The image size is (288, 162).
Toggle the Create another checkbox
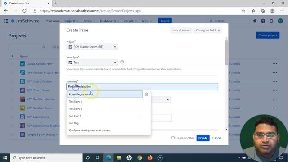click(x=173, y=138)
